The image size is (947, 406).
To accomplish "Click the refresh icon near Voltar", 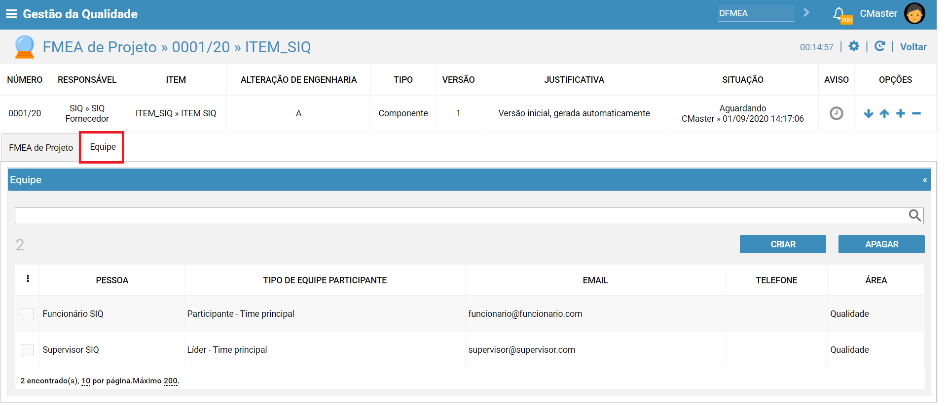I will (x=879, y=46).
